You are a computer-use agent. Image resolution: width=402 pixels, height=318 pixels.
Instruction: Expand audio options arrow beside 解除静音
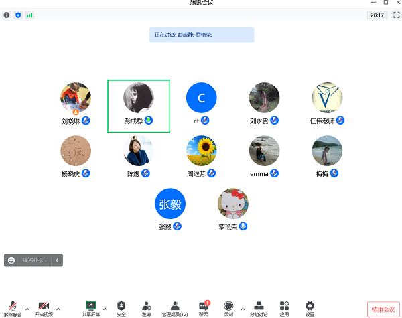[27, 309]
